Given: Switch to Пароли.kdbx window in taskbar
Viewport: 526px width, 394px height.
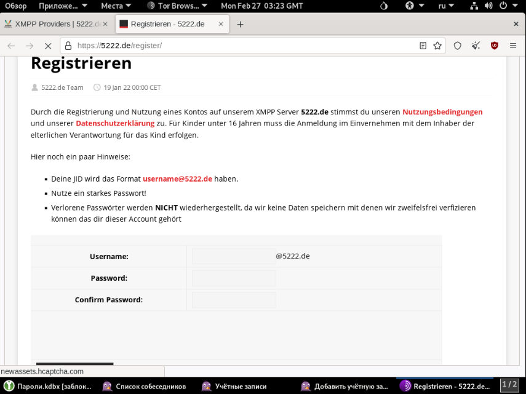Looking at the screenshot, I should click(x=48, y=386).
